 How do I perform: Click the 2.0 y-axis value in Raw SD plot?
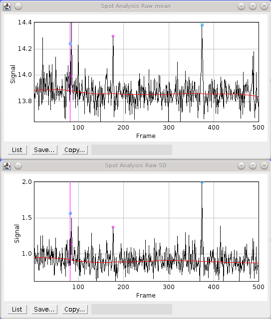(27, 182)
